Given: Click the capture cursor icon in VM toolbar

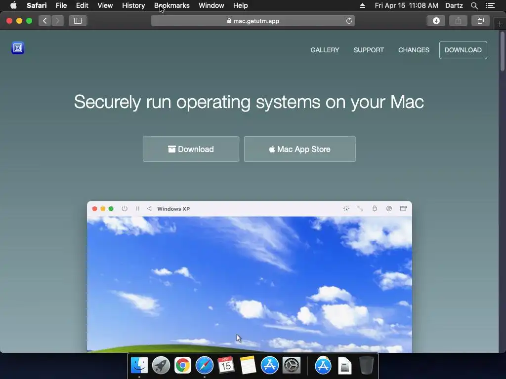Looking at the screenshot, I should 346,209.
